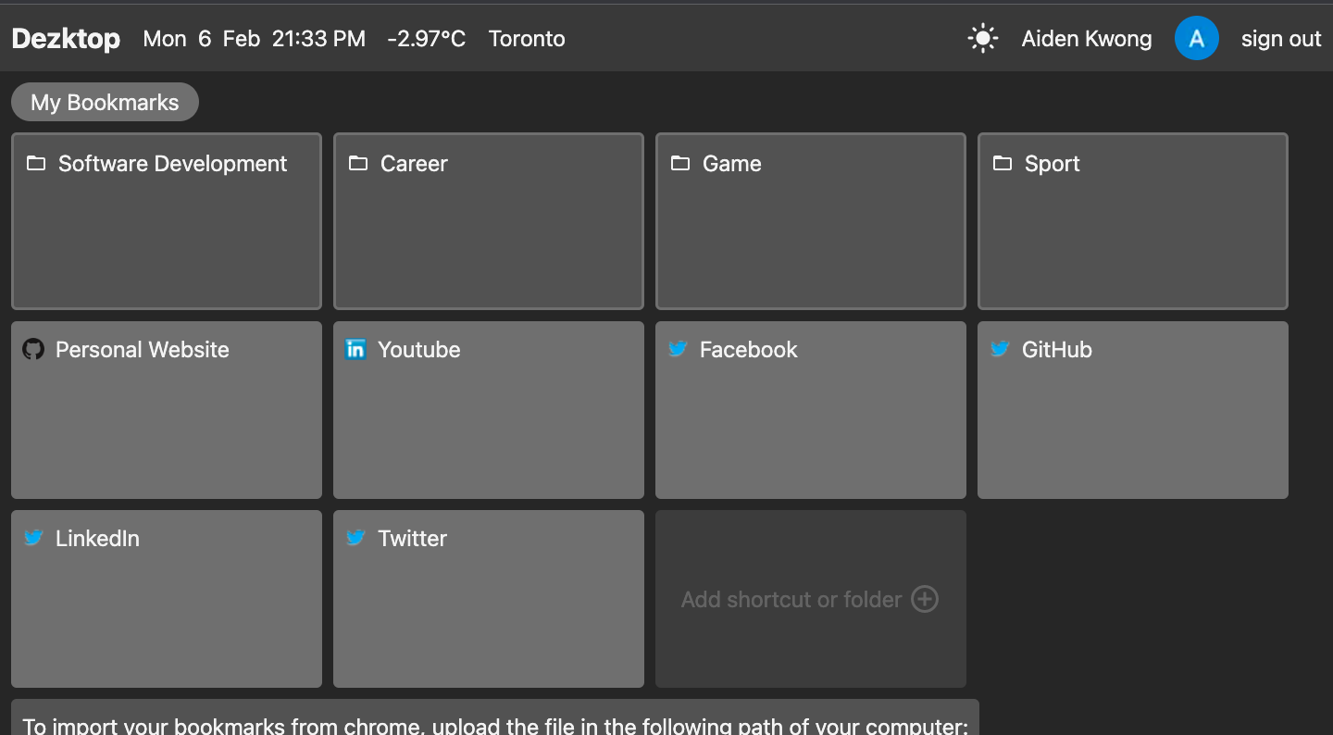Click the Toronto location label
The width and height of the screenshot is (1333, 735).
coord(527,39)
